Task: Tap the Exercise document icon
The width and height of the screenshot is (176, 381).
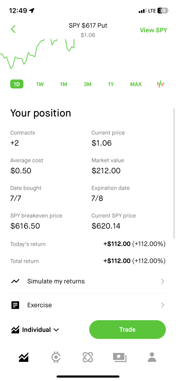Action: 15,305
